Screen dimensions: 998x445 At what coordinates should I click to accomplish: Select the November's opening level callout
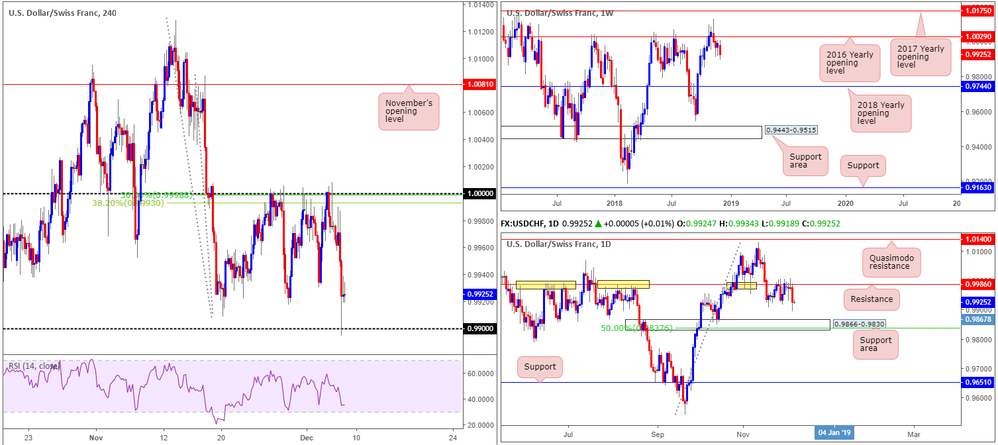pyautogui.click(x=409, y=111)
